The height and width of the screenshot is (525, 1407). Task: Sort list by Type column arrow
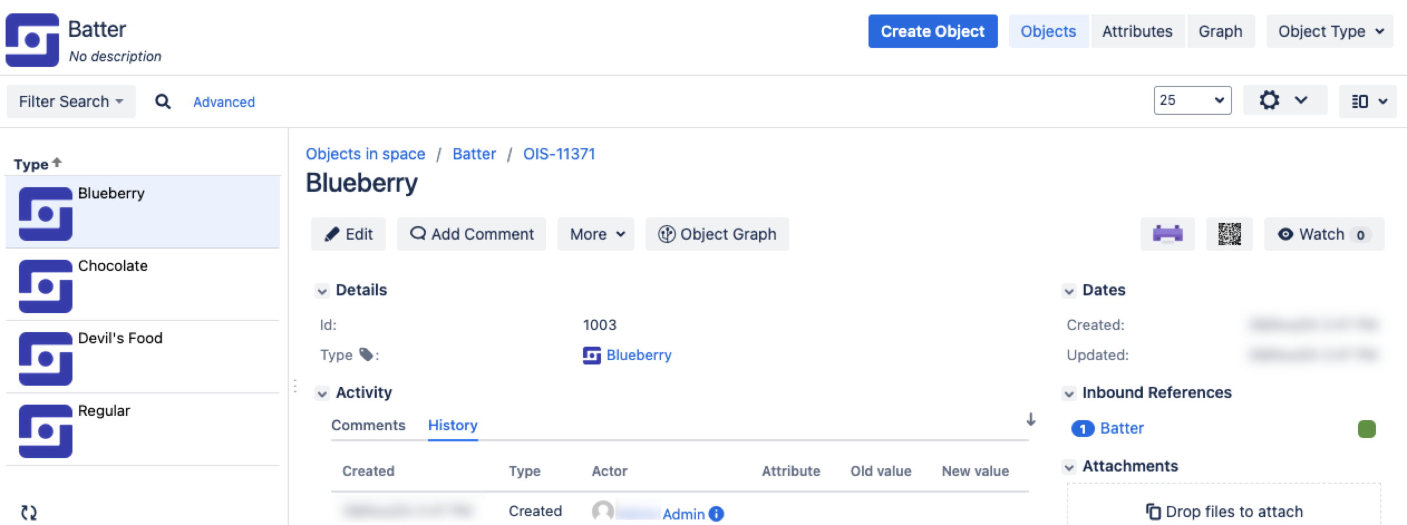[57, 163]
